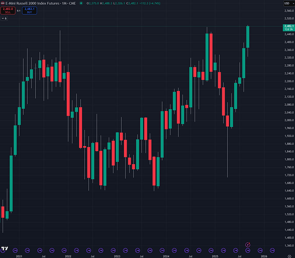Open the USD currency dropdown
The height and width of the screenshot is (258, 295).
coord(289,4)
